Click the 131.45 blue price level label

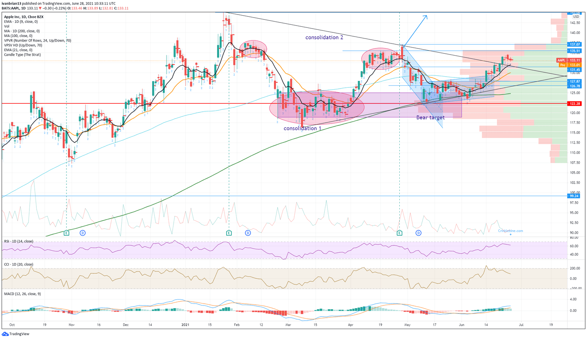575,70
